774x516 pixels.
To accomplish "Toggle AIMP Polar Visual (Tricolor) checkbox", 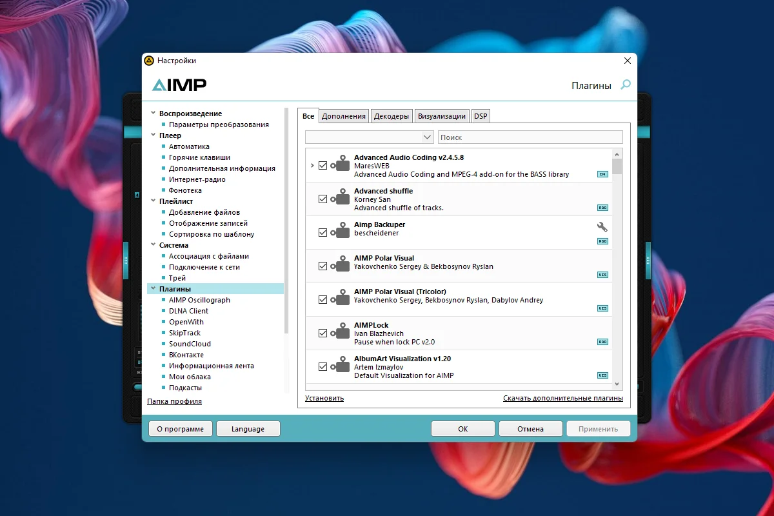I will click(x=323, y=300).
